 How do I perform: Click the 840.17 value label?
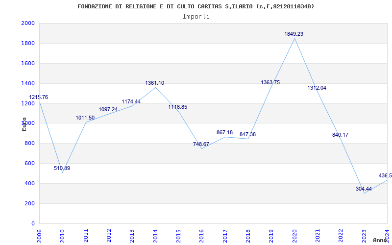(340, 135)
